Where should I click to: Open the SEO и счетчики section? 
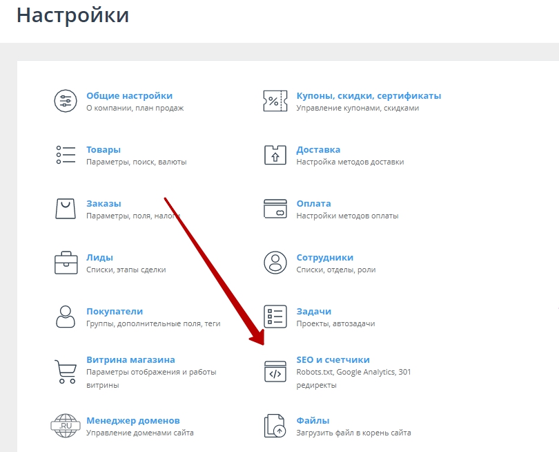pyautogui.click(x=331, y=359)
